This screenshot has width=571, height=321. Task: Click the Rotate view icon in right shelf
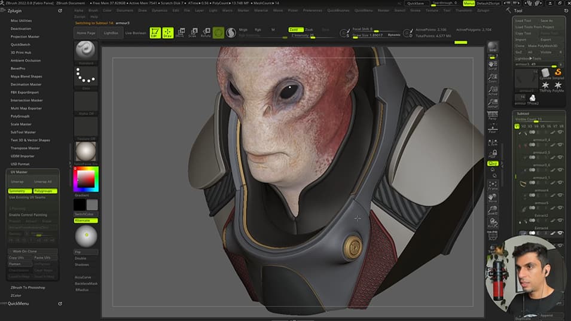[x=493, y=223]
